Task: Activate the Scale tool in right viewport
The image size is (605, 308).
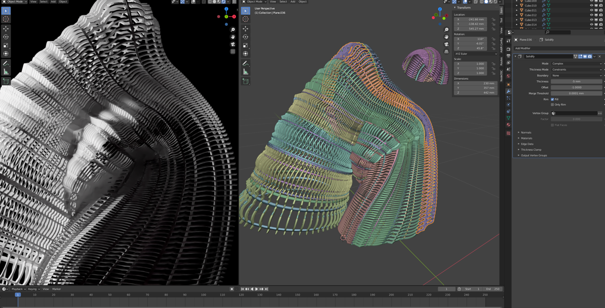Action: (245, 45)
